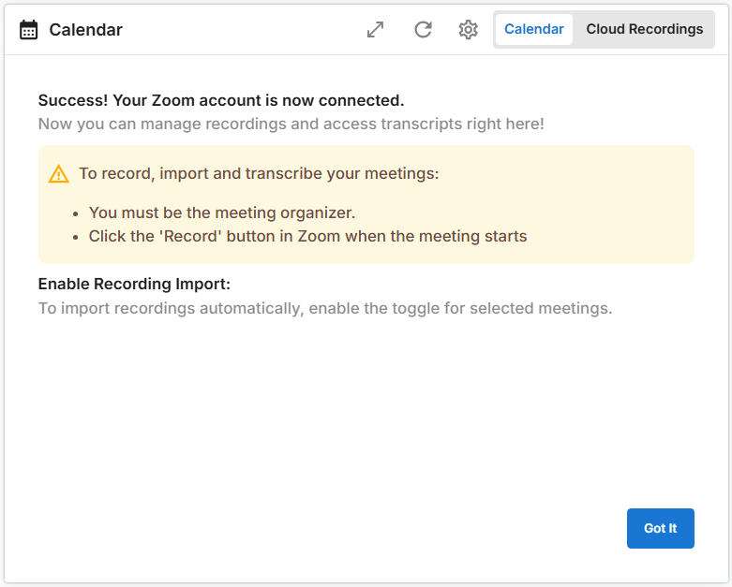Click 'Now you can manage recordings' subtitle
The width and height of the screenshot is (732, 587).
coord(291,124)
